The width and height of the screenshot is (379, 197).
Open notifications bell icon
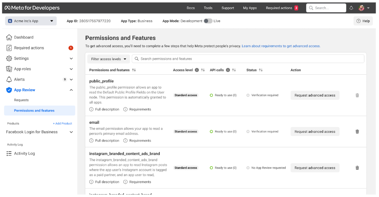[x=351, y=8]
